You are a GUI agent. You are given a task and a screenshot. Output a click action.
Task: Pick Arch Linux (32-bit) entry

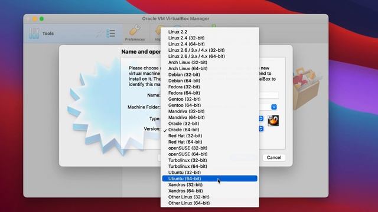click(x=210, y=62)
